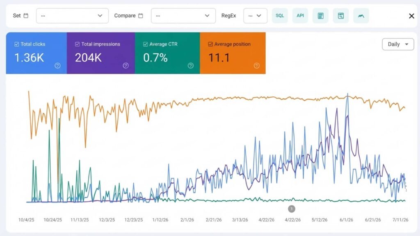Click the calendar icon next to Set
The height and width of the screenshot is (236, 420).
pyautogui.click(x=26, y=16)
